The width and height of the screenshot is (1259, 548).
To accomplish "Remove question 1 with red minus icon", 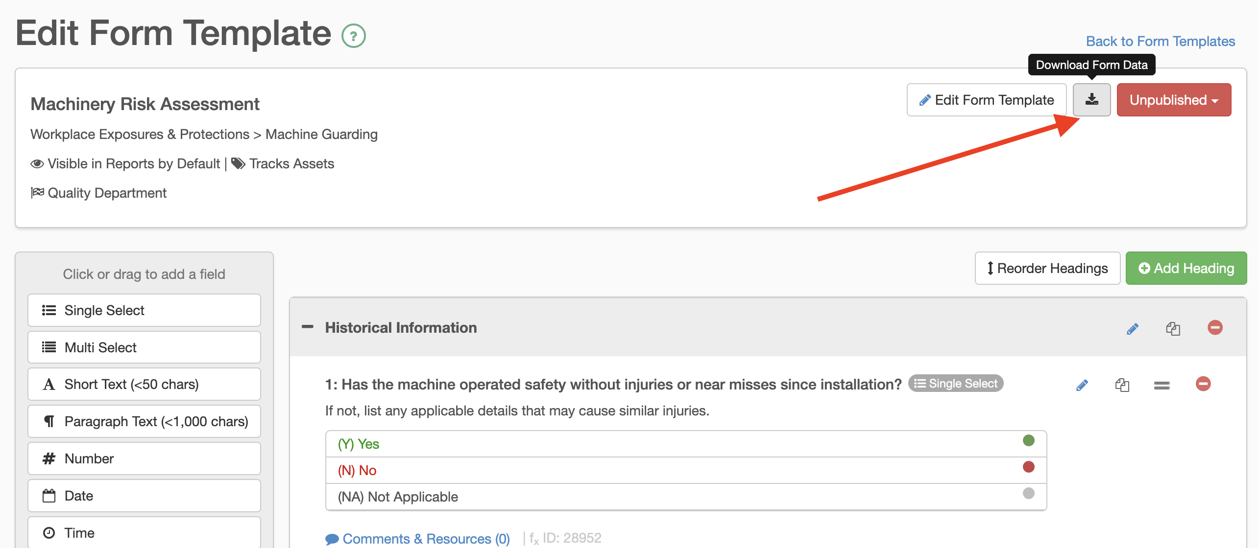I will coord(1203,384).
